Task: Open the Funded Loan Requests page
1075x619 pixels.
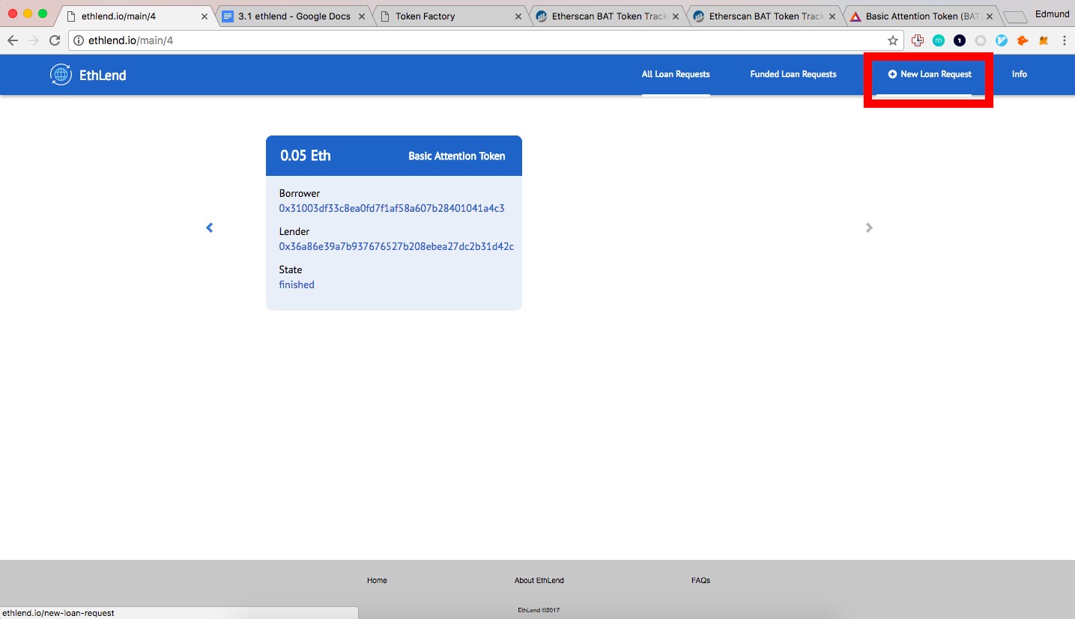Action: [793, 74]
